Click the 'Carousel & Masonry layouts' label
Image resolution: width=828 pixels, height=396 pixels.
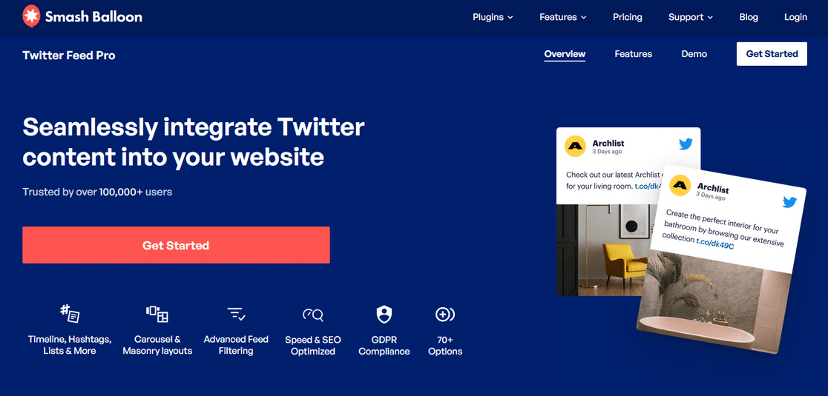pos(157,345)
